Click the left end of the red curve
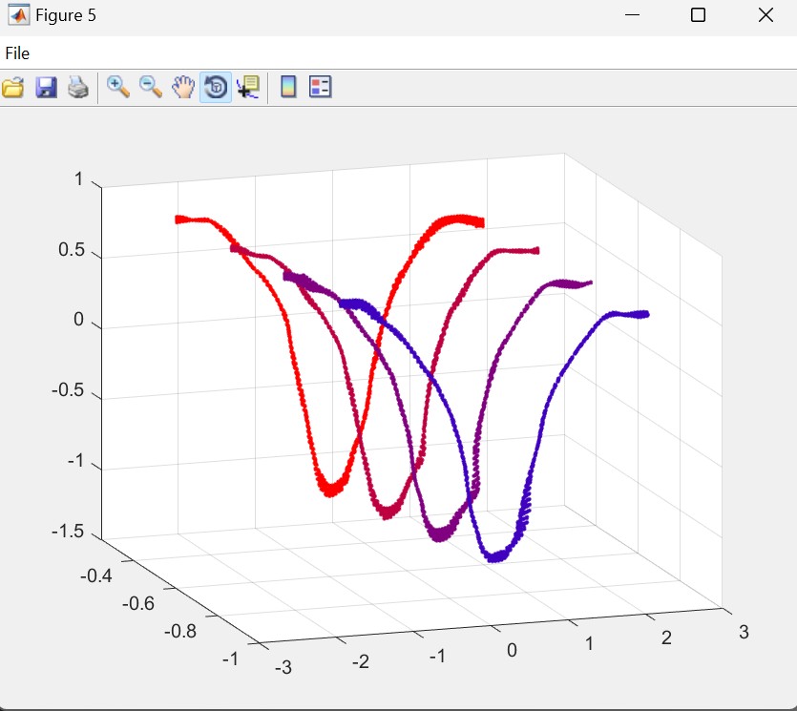 [x=179, y=220]
